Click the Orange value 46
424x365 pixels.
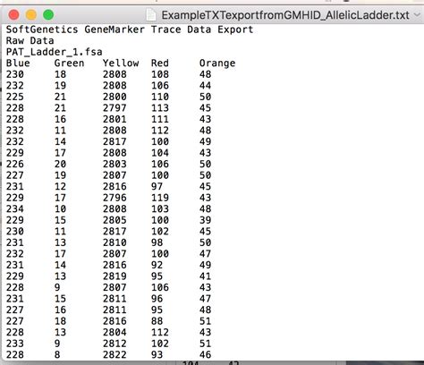pos(205,354)
